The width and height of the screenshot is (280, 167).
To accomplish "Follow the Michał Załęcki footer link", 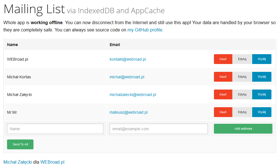I will coord(17,162).
